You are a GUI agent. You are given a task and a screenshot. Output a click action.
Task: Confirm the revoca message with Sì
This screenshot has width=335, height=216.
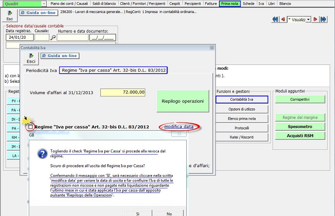pos(138,213)
